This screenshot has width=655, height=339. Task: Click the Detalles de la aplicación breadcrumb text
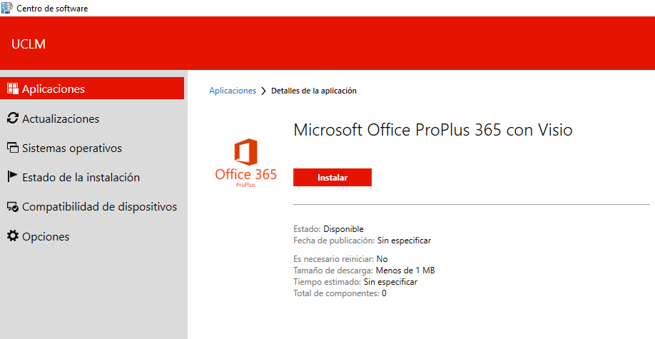click(314, 91)
